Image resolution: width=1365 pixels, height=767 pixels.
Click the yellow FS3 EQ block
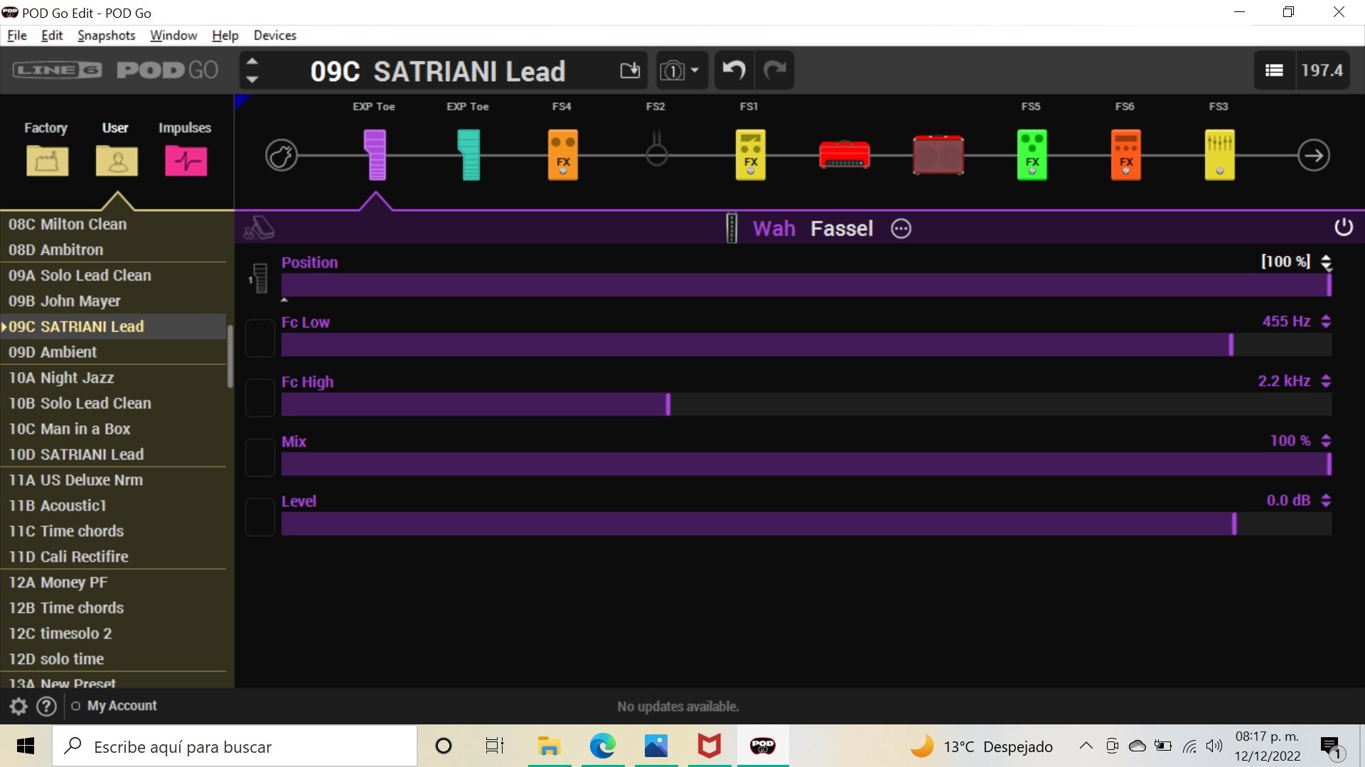coord(1219,155)
